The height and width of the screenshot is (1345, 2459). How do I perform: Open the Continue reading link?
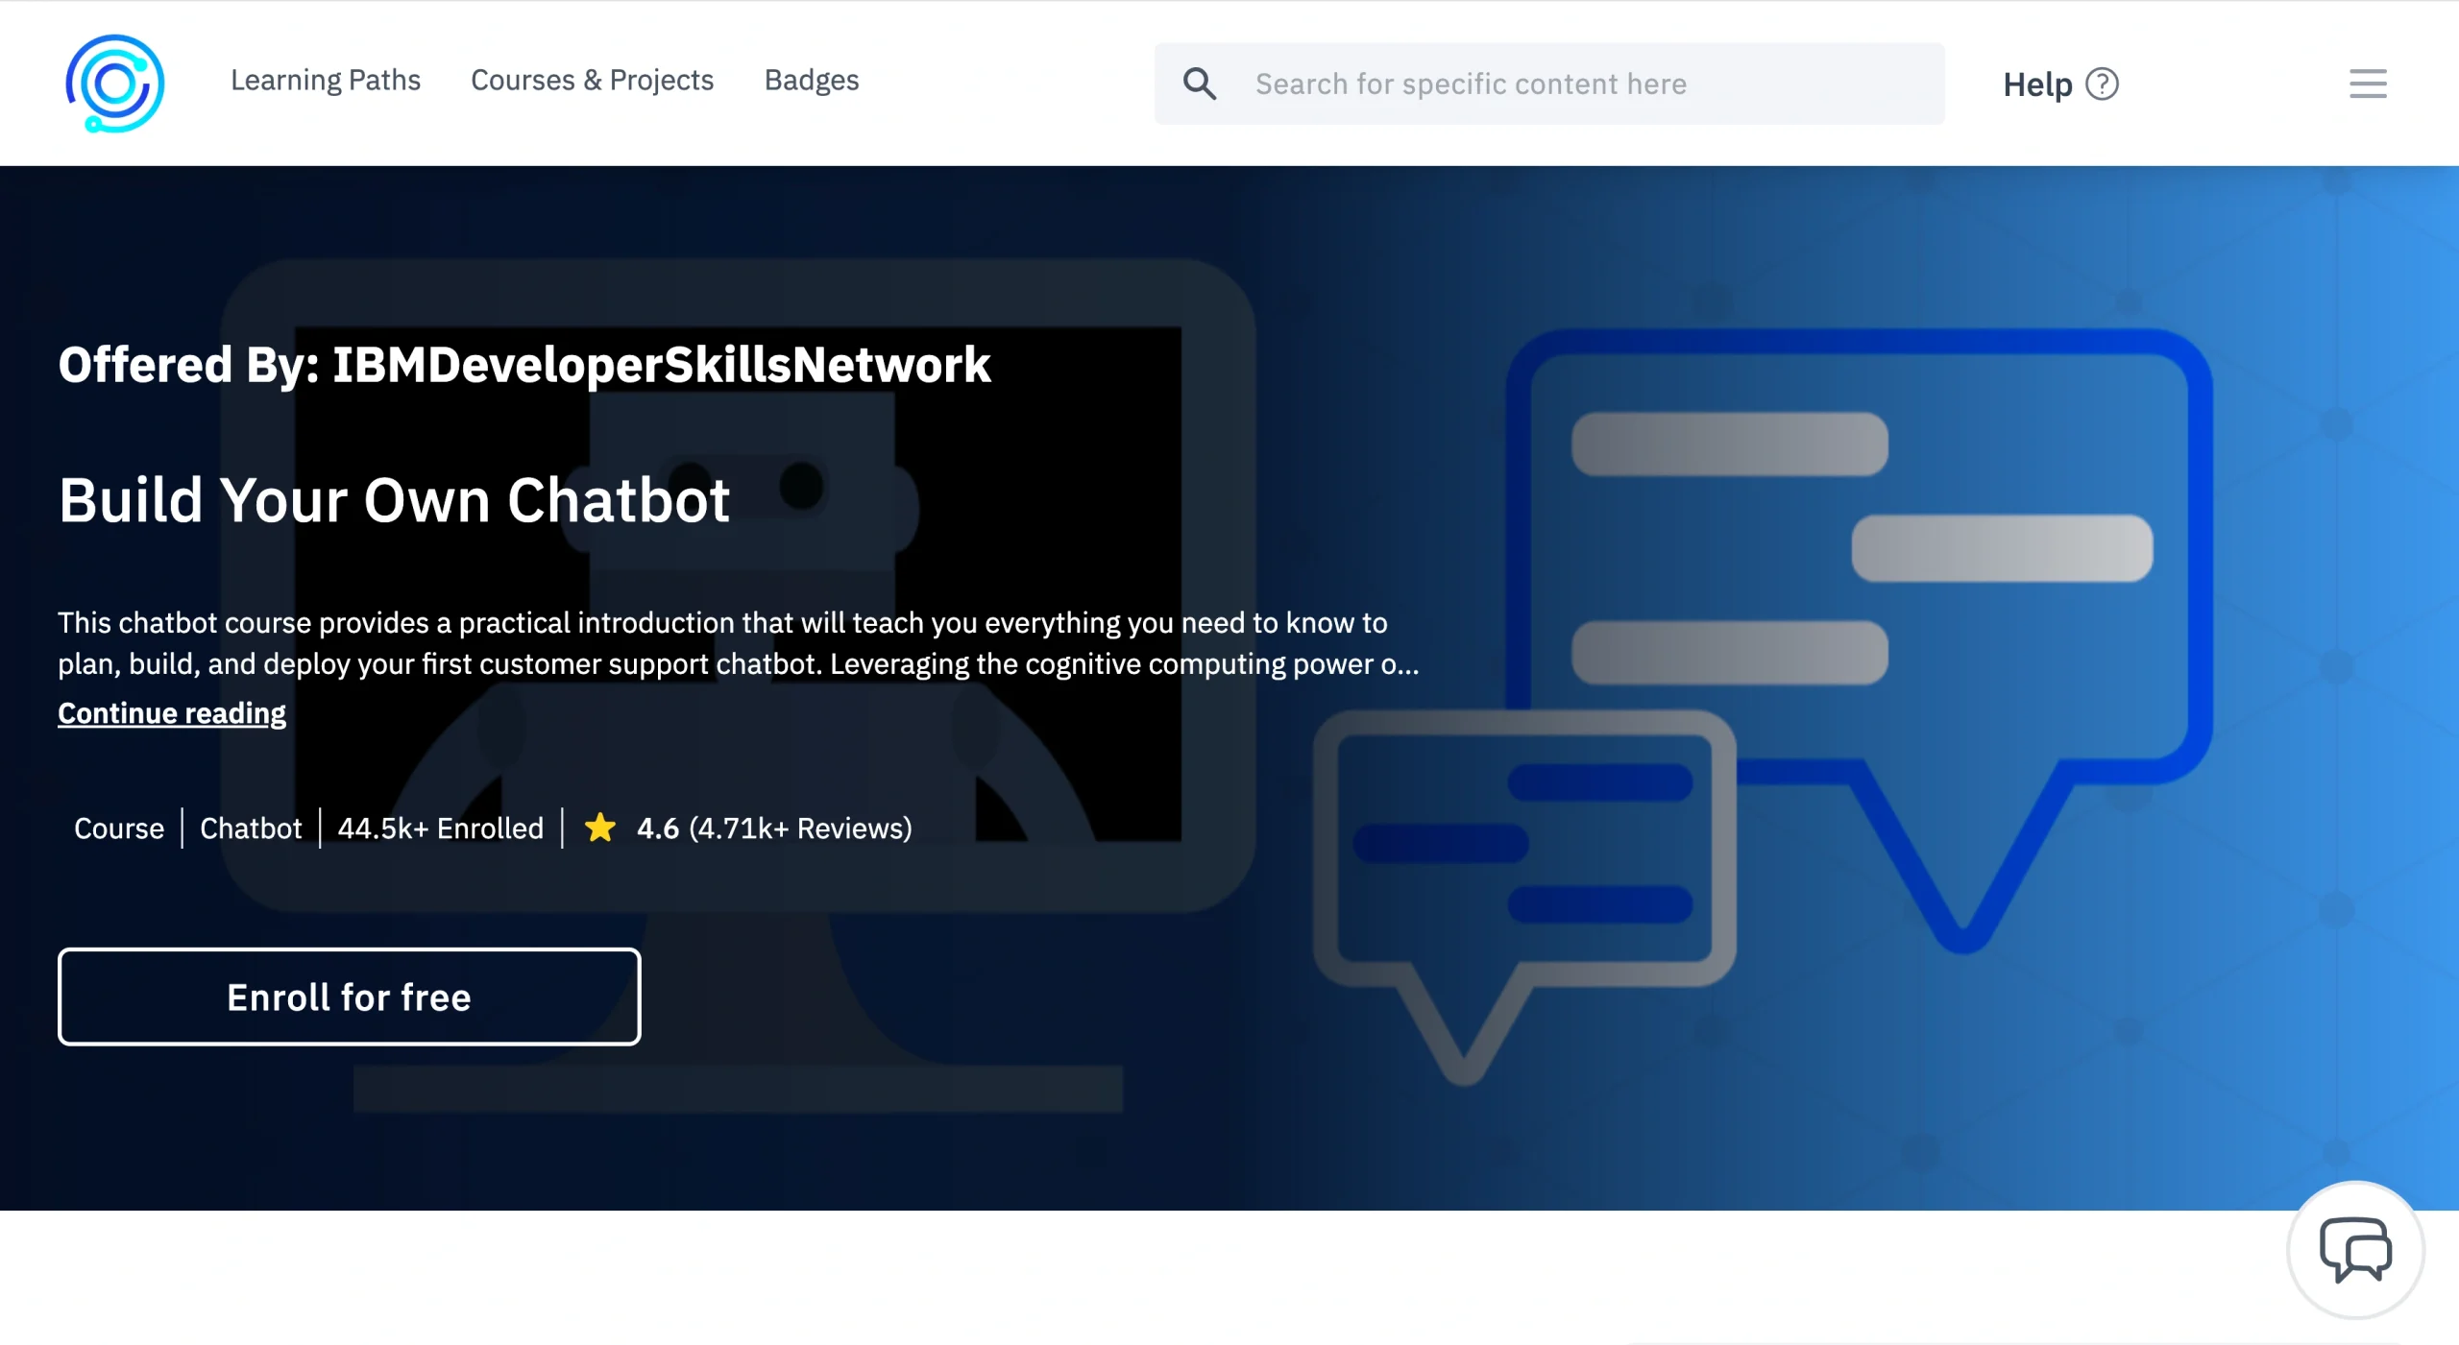pos(171,712)
